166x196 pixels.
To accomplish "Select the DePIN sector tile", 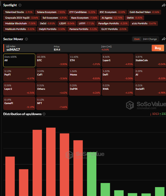I will click(85, 89).
